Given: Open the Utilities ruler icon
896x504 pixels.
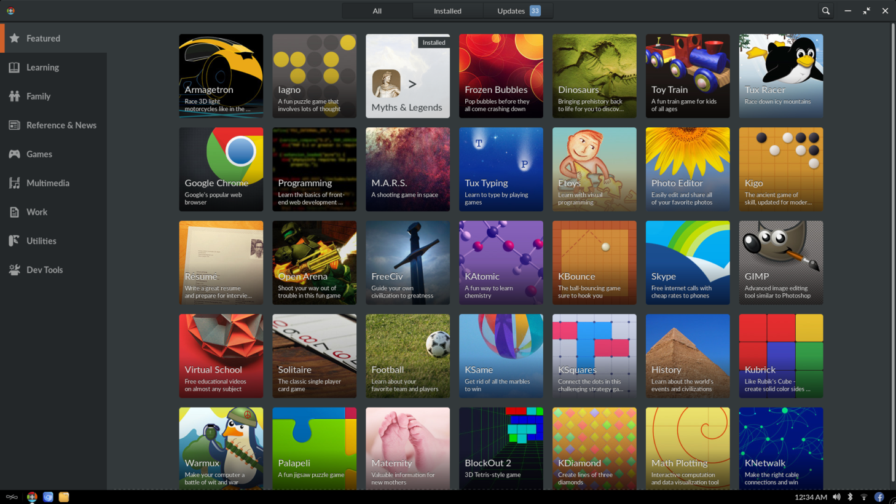Looking at the screenshot, I should click(x=14, y=241).
